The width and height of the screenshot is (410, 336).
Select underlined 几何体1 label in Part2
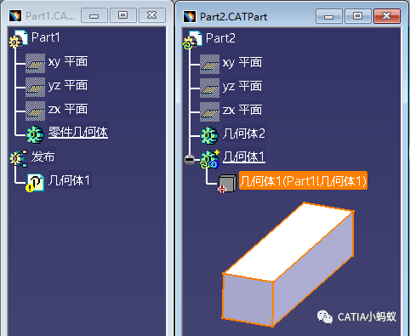tap(244, 157)
